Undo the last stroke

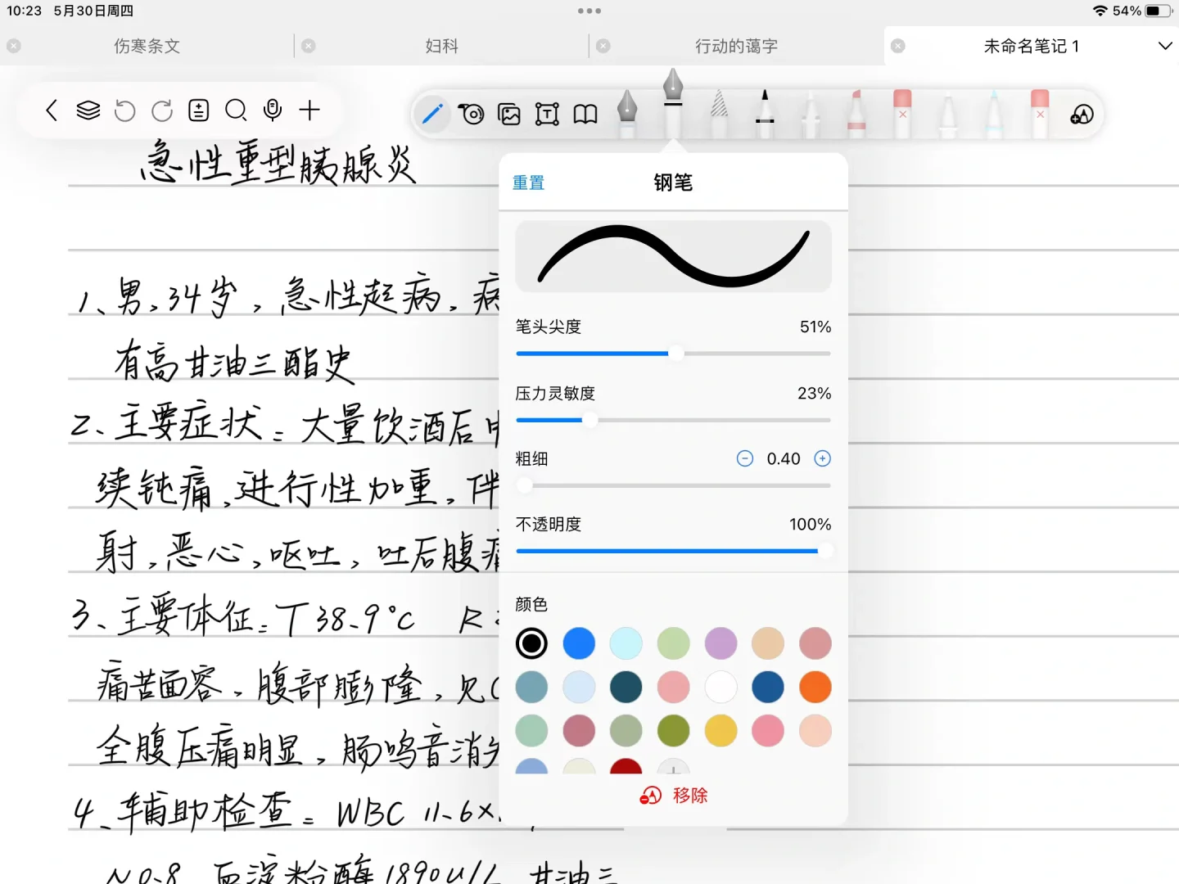[124, 110]
